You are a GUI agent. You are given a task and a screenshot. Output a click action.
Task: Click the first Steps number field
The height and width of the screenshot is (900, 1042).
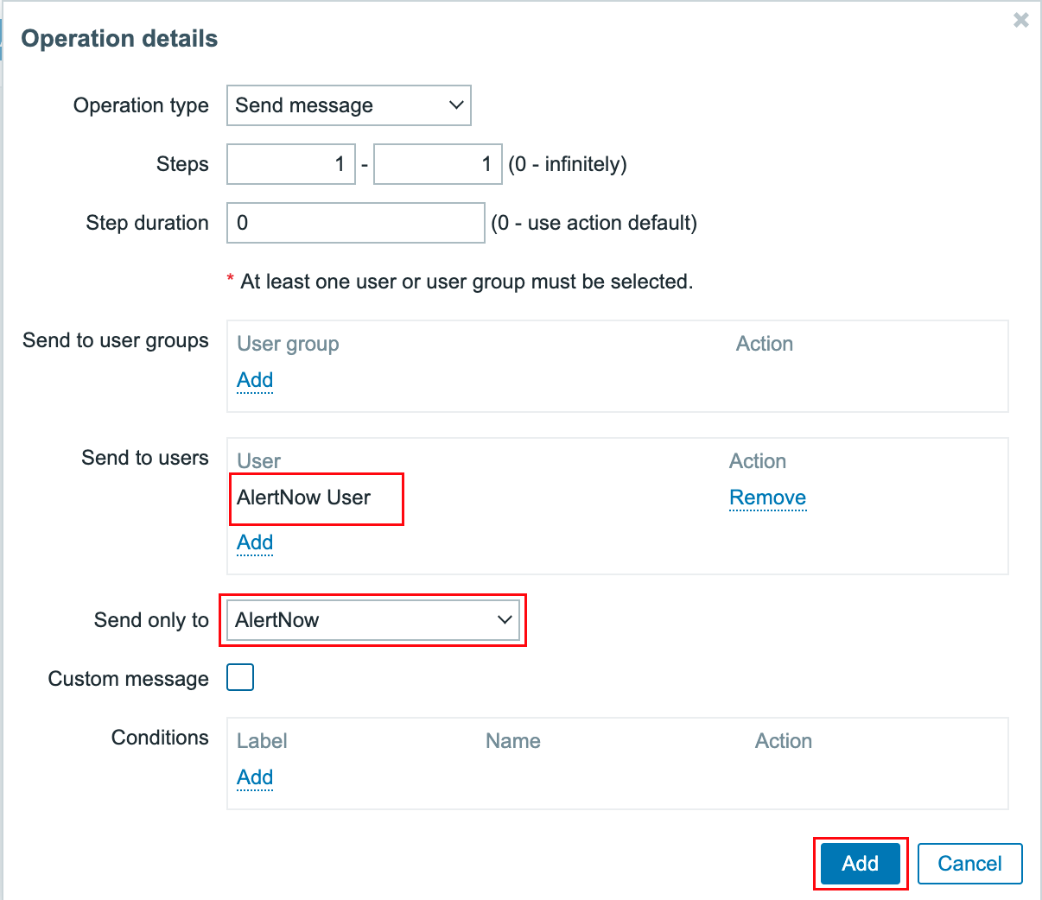point(291,164)
